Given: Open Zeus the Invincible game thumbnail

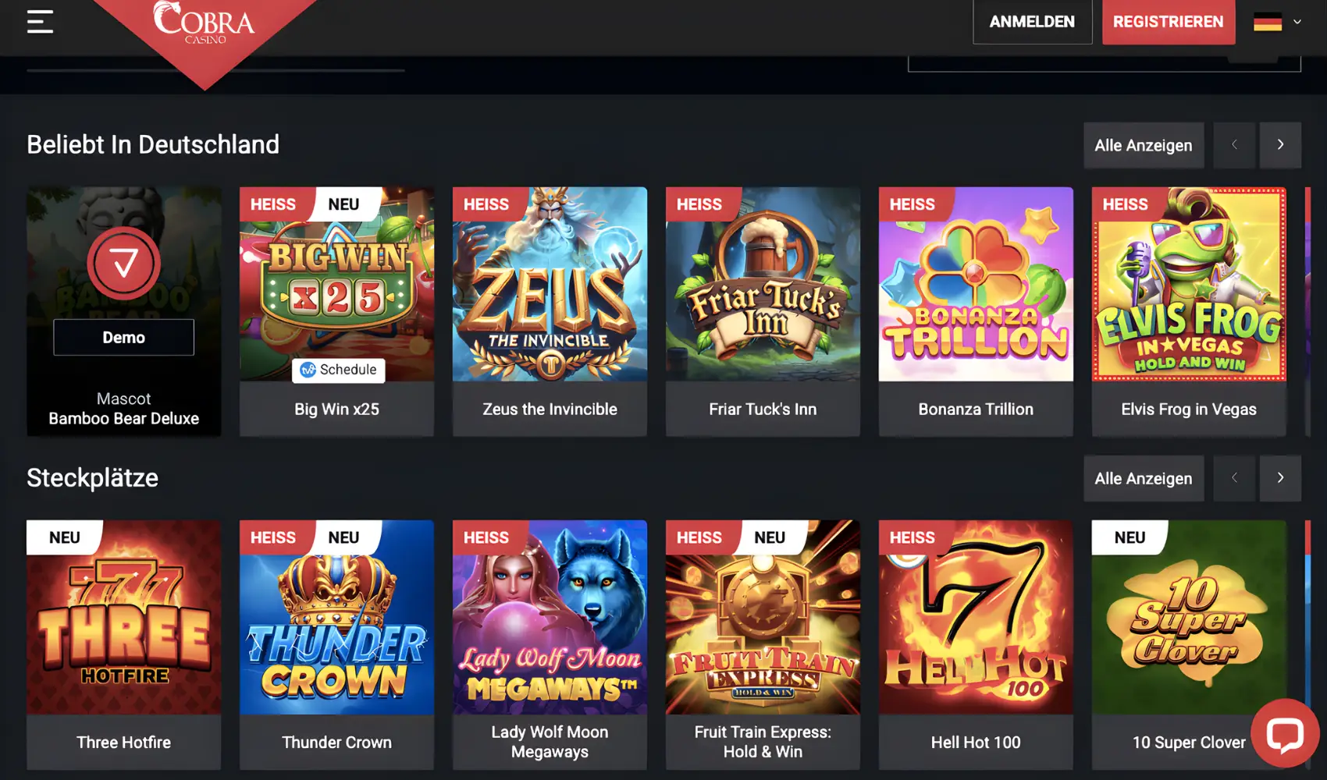Looking at the screenshot, I should (550, 284).
